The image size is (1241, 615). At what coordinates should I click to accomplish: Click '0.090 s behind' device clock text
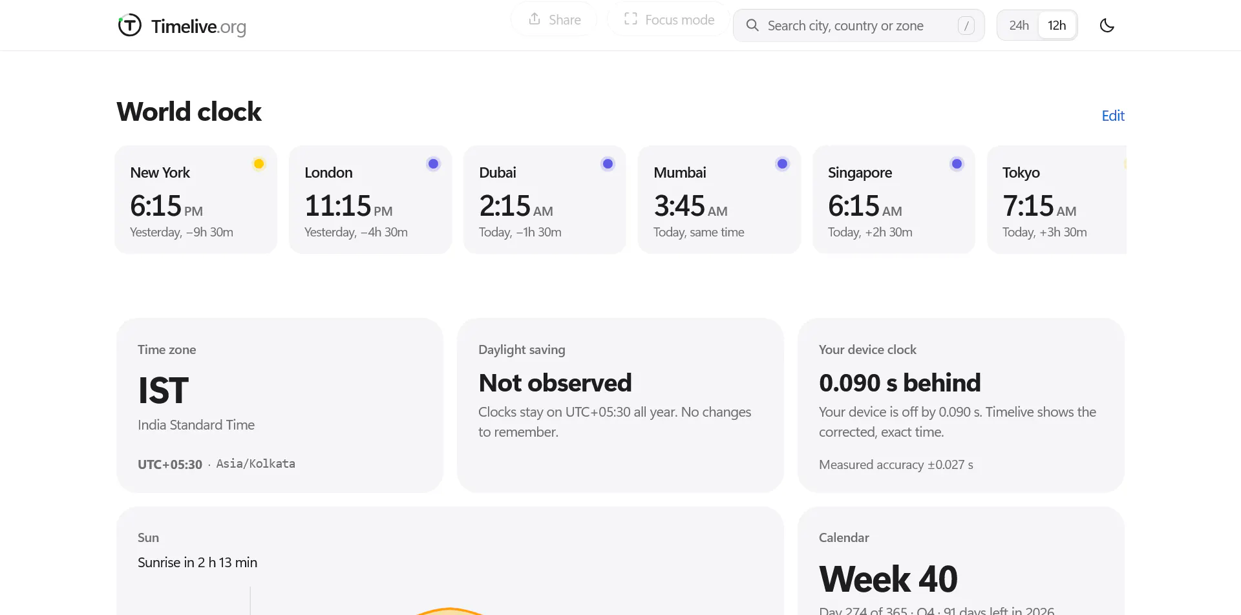tap(900, 383)
